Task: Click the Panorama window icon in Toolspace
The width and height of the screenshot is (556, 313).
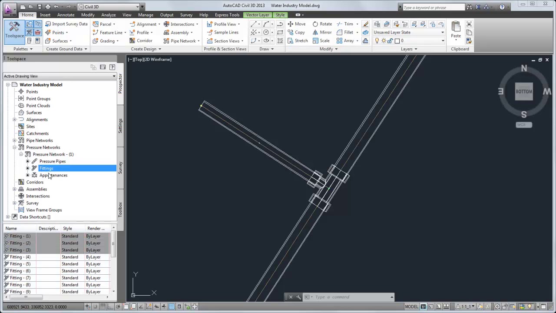Action: pos(103,67)
